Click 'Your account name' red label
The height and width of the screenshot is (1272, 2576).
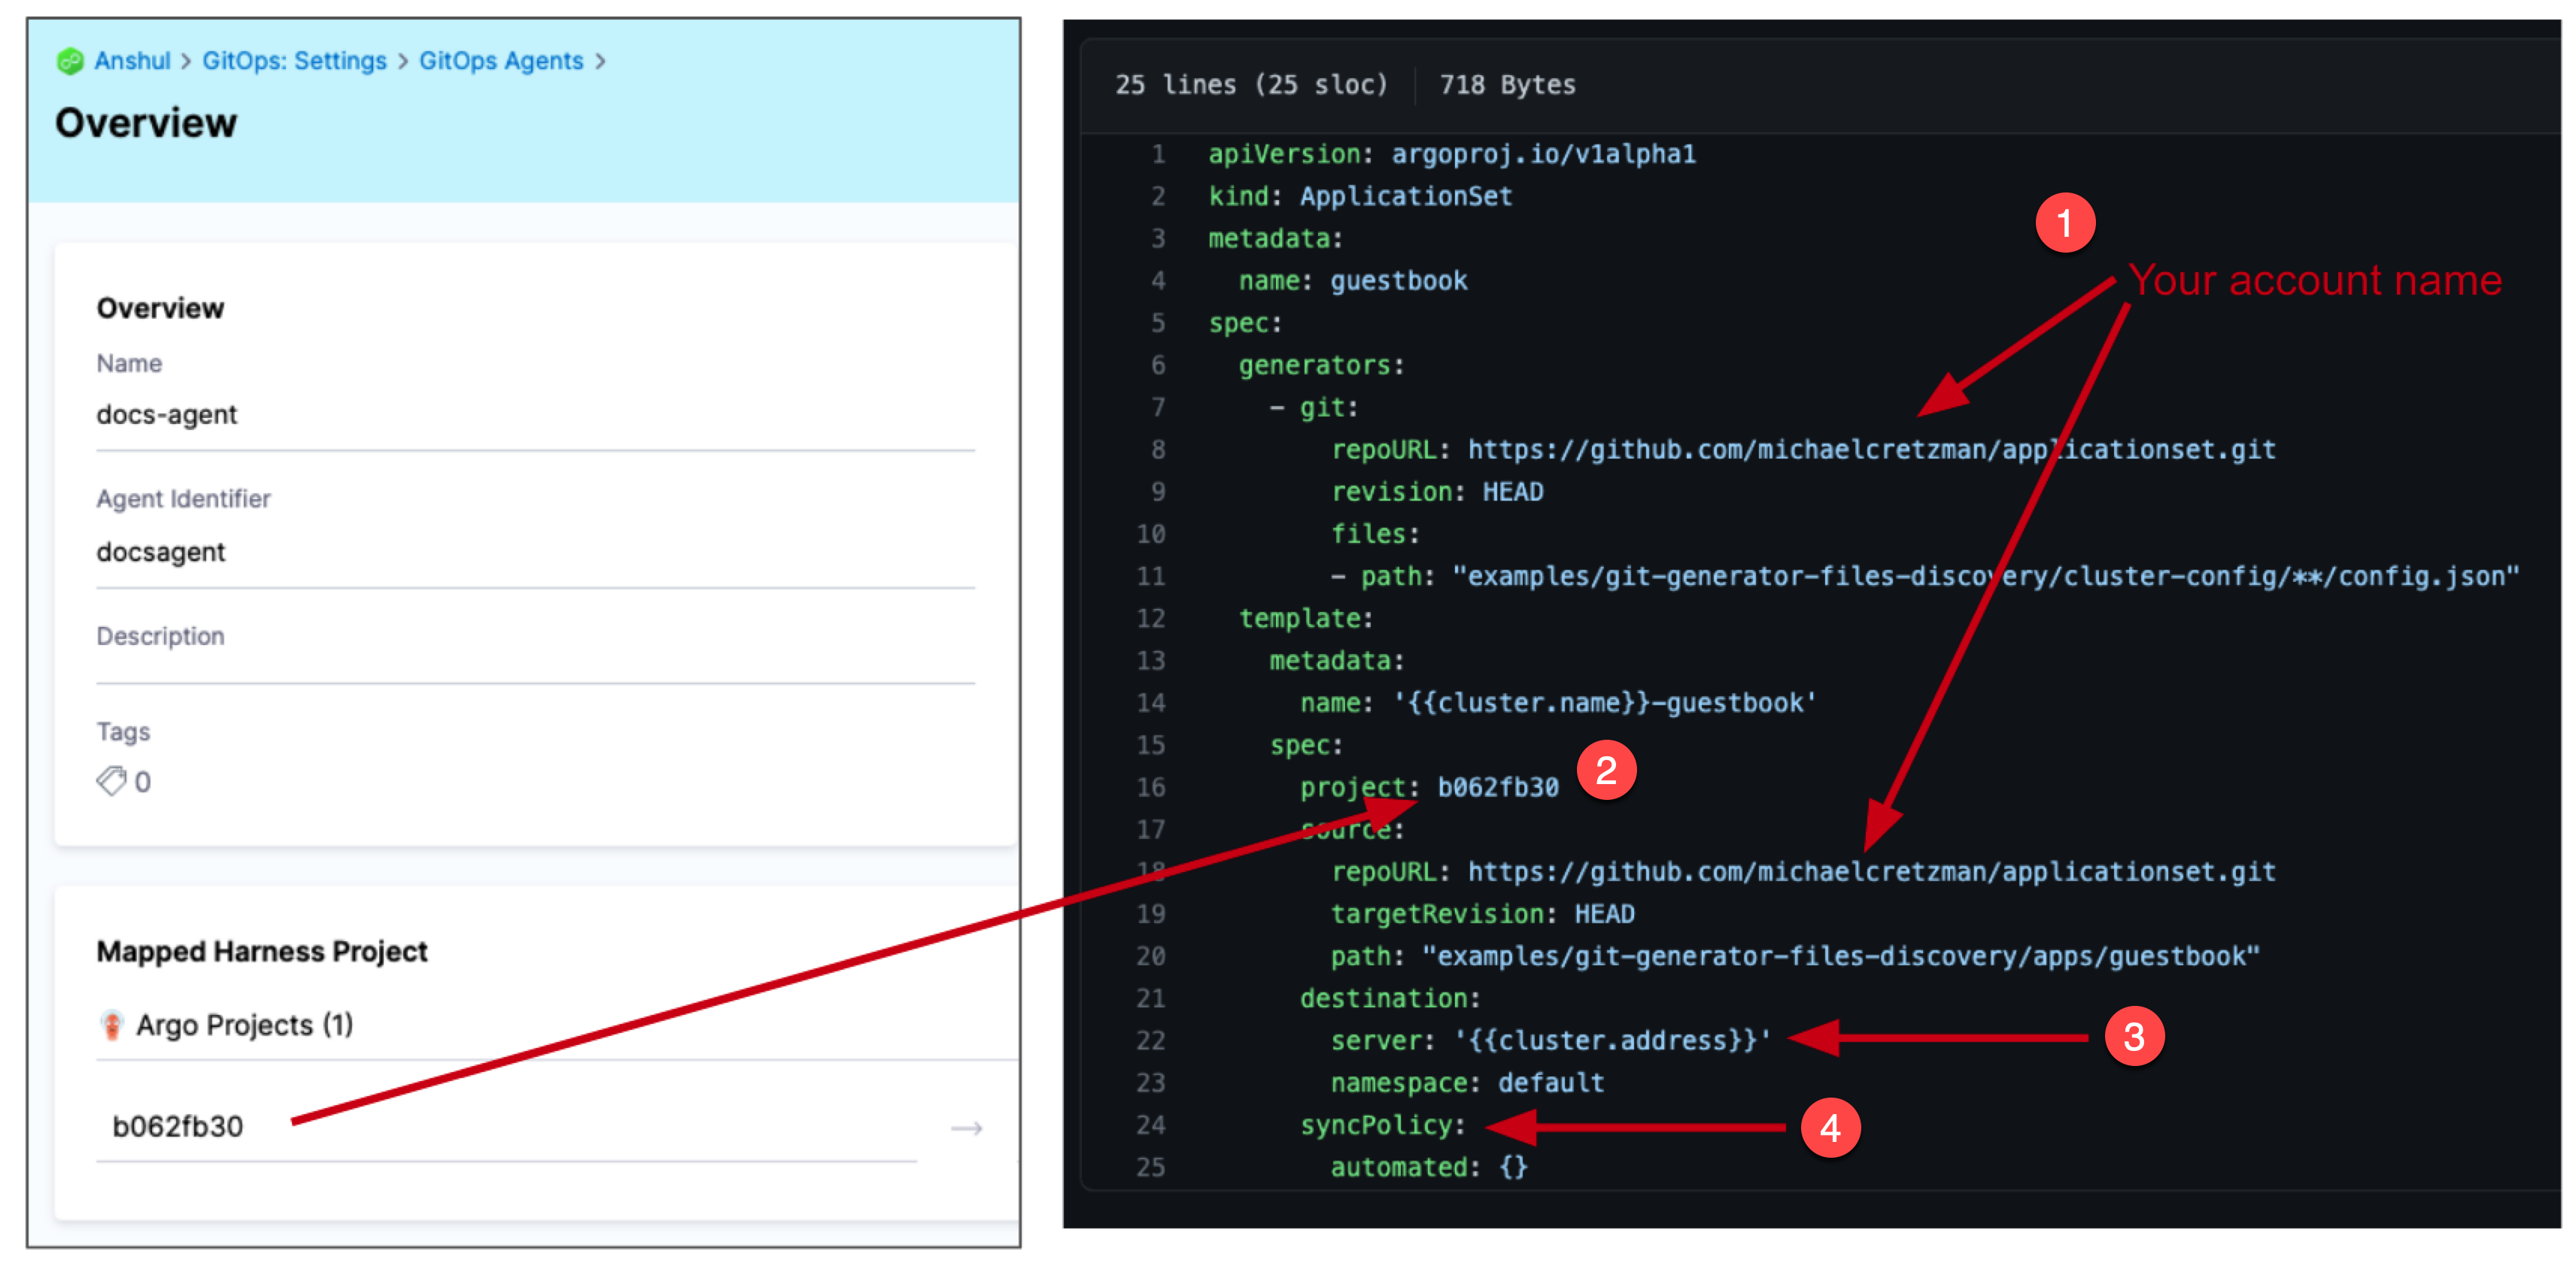(x=2314, y=280)
